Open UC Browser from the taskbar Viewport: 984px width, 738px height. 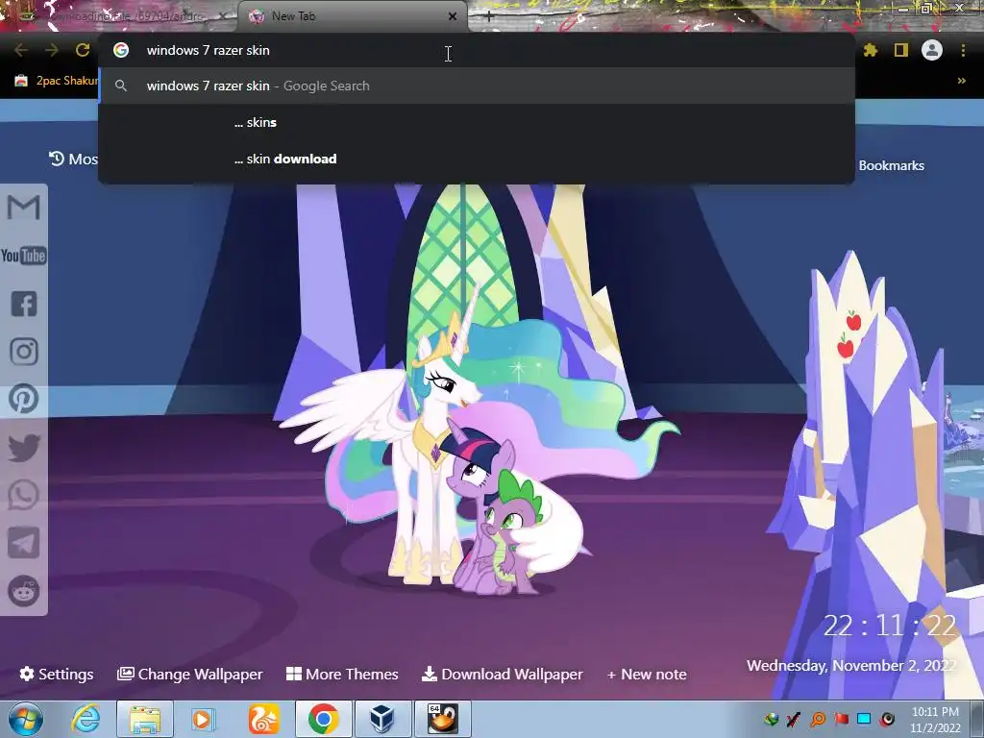point(263,719)
